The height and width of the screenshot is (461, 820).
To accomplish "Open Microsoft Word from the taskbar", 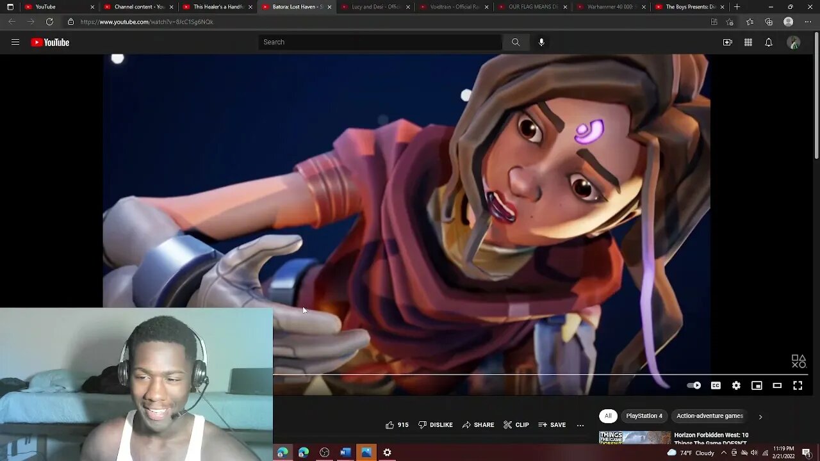I will coord(345,452).
